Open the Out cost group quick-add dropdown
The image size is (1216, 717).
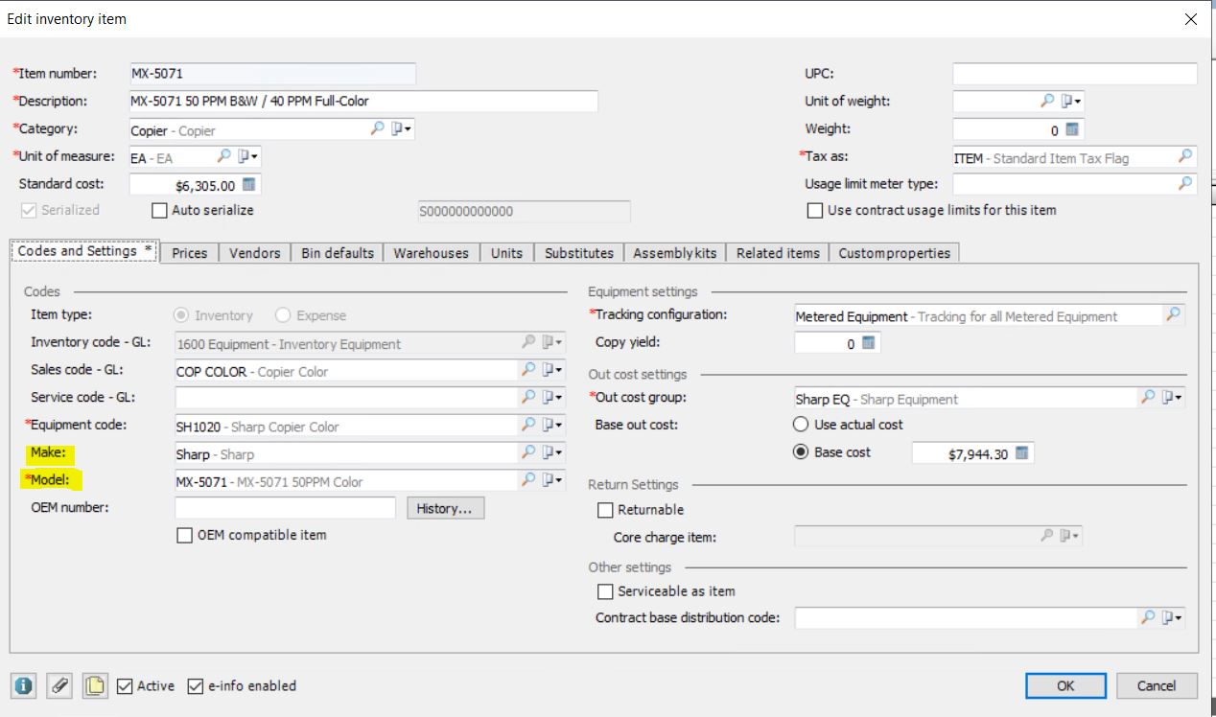point(1172,397)
